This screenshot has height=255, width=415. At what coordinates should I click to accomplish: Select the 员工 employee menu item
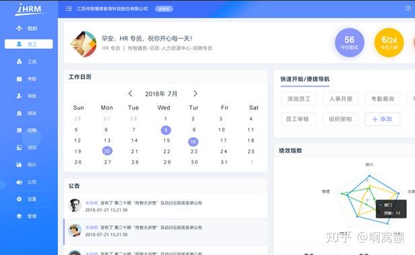[28, 44]
